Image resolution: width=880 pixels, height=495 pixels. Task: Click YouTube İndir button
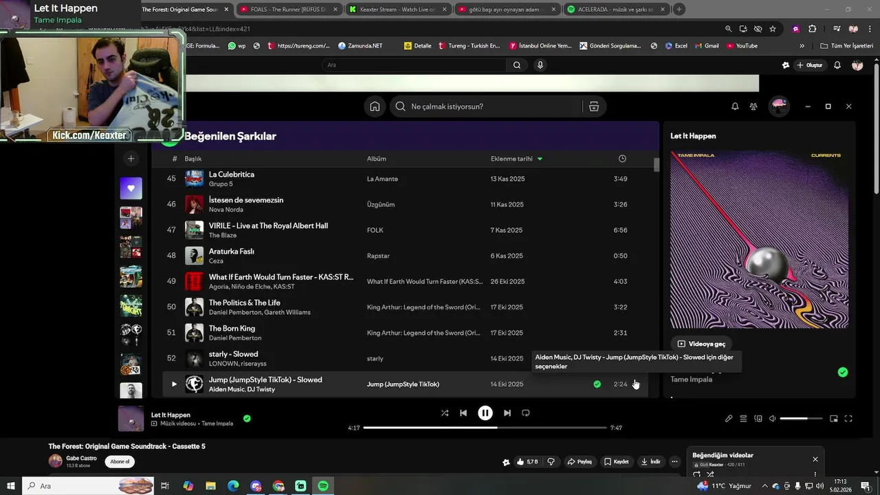(650, 462)
